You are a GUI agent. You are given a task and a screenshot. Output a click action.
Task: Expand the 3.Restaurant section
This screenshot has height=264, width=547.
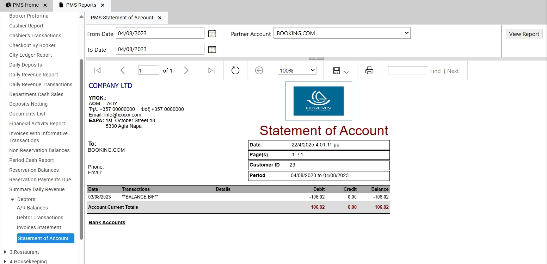pos(5,252)
